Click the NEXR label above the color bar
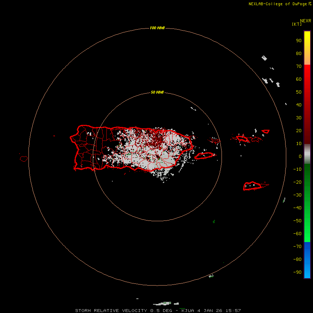 pyautogui.click(x=306, y=21)
